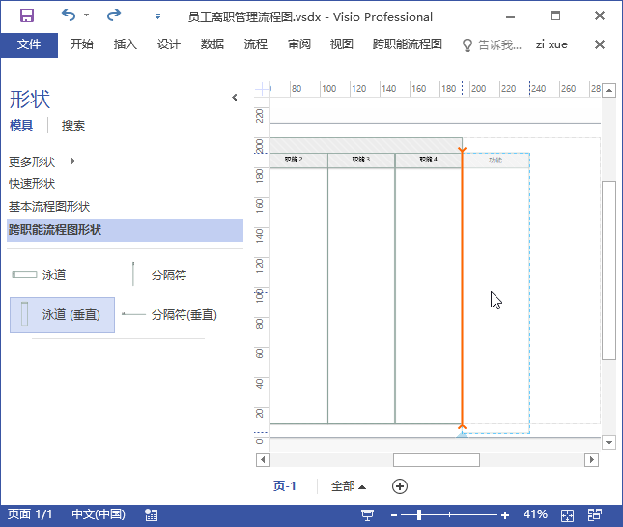Viewport: 623px width, 527px height.
Task: Click the horizontal scrollbar left arrow
Action: 263,459
